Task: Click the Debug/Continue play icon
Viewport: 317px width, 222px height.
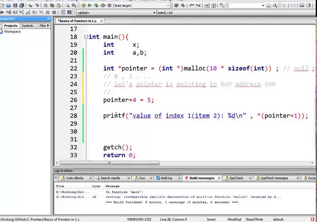Action: coord(2,12)
